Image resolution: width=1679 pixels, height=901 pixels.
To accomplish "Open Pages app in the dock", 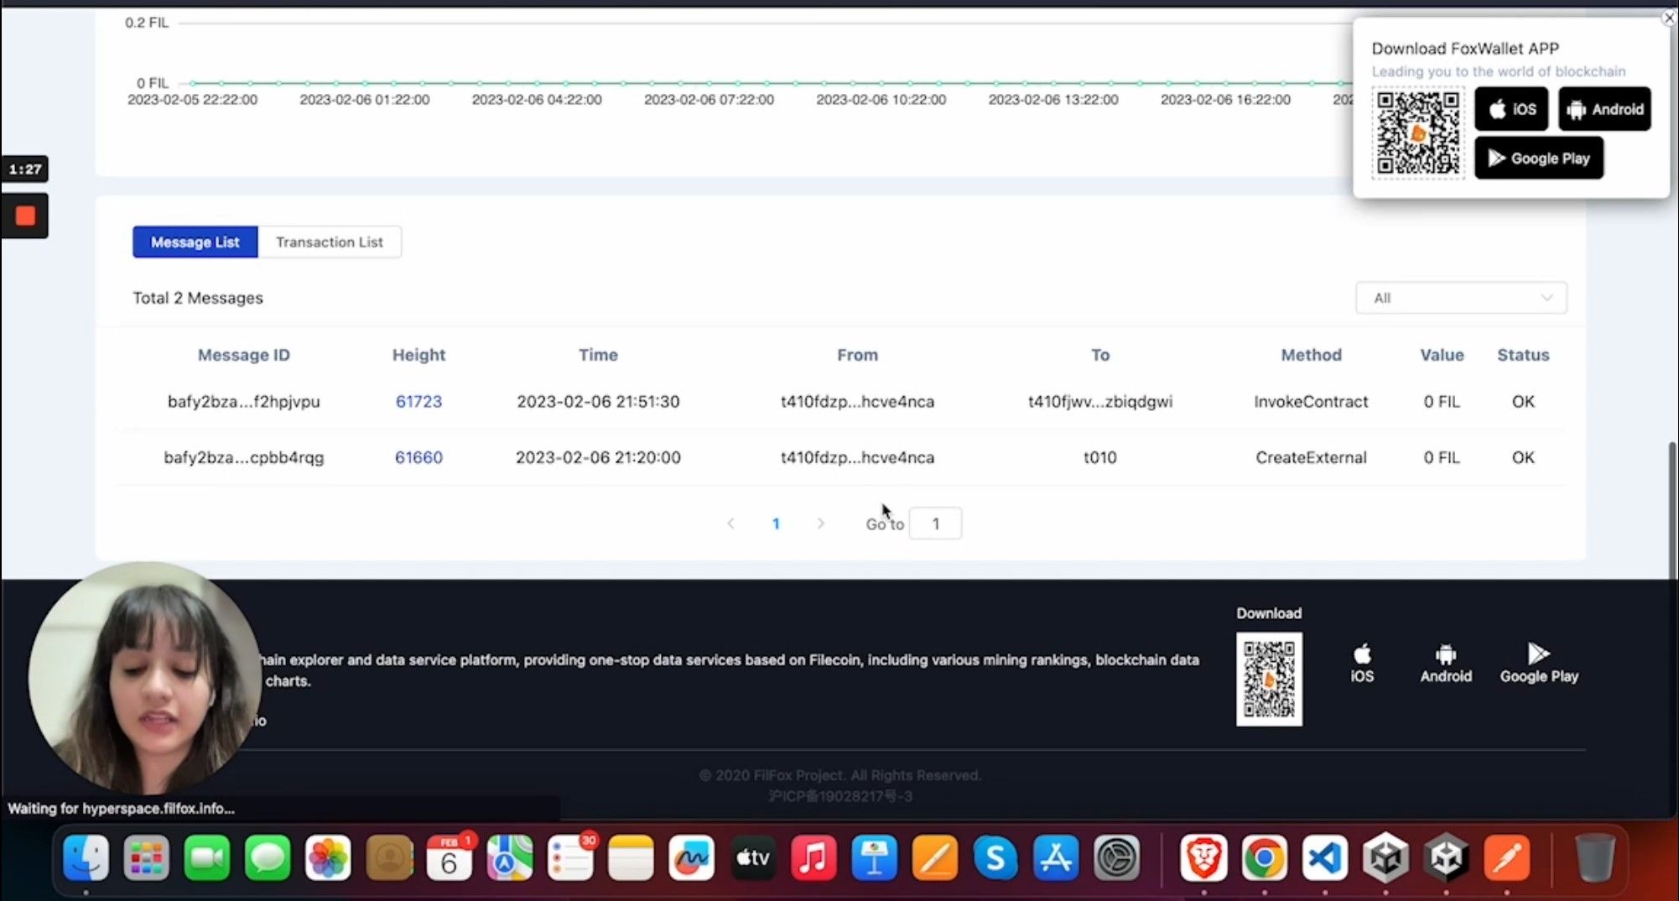I will pos(934,858).
